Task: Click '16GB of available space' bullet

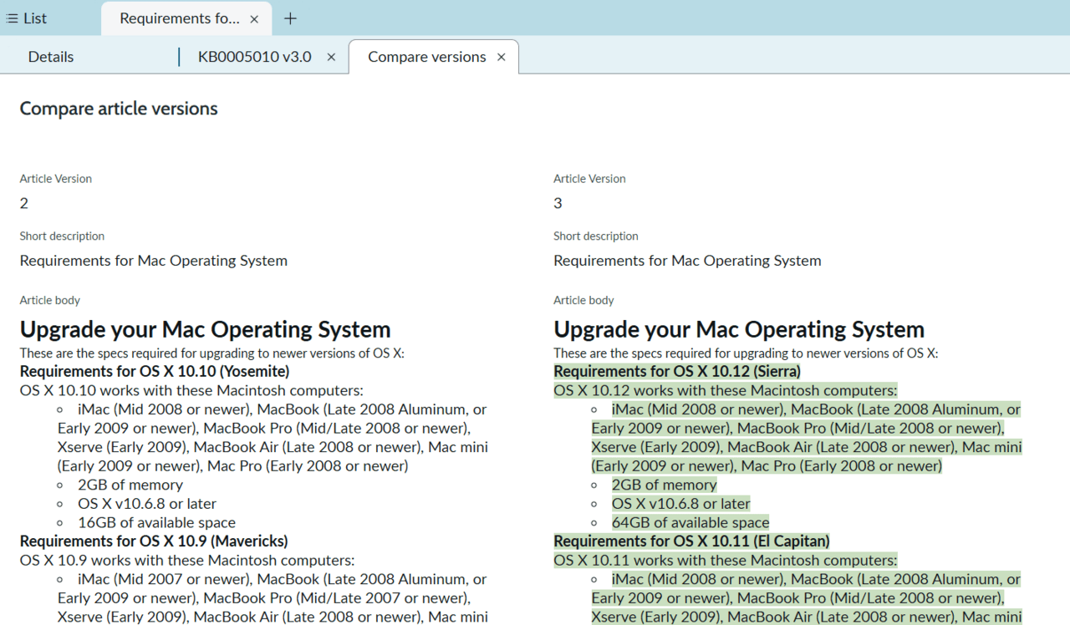Action: (x=156, y=522)
